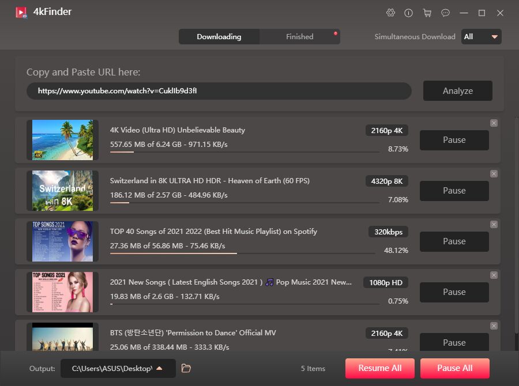Click the 4kFinder app logo
Viewport: 519px width, 386px height.
[21, 12]
